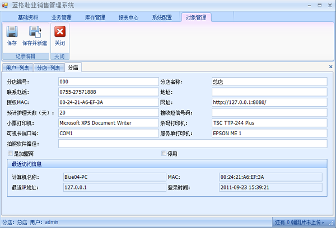Open the 基础资料 ribbon tab
Viewport: 336px width, 228px height.
pos(27,17)
